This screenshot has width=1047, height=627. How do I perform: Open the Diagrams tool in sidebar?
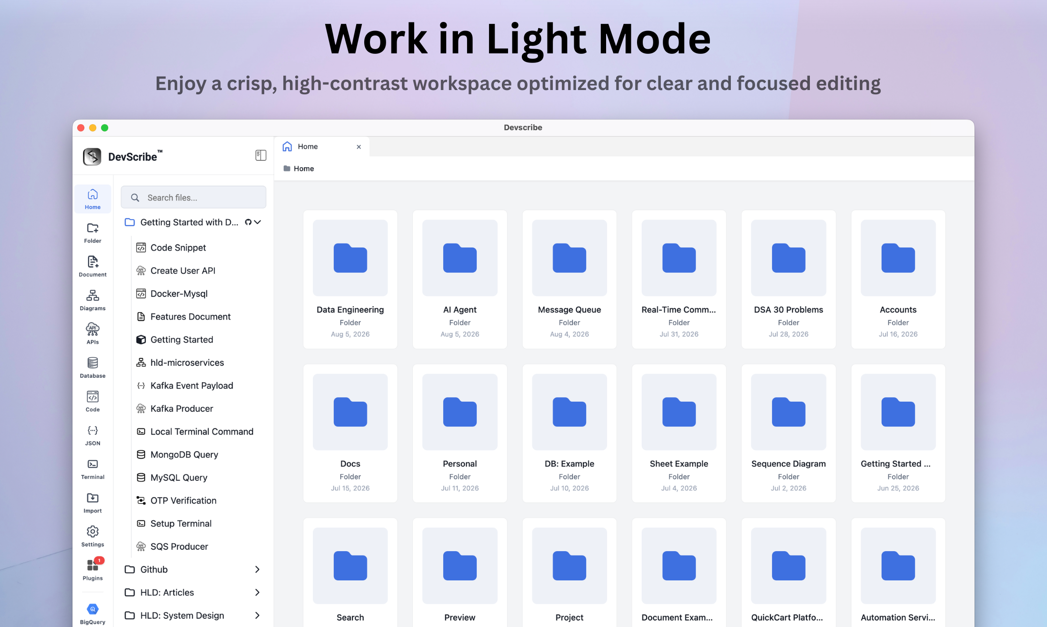(x=92, y=300)
